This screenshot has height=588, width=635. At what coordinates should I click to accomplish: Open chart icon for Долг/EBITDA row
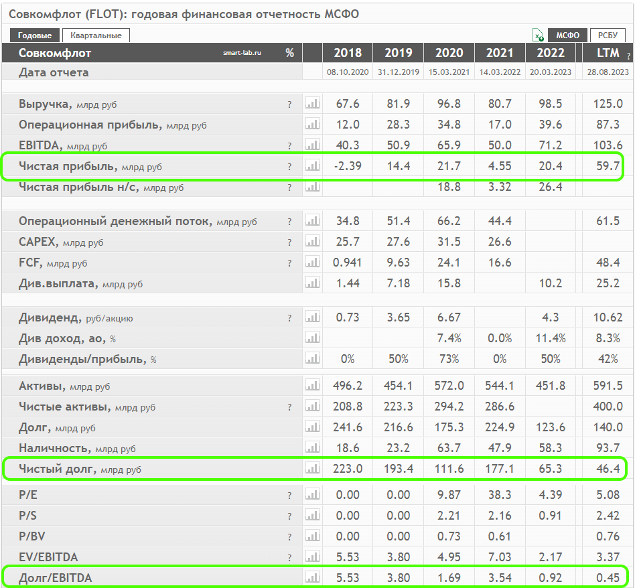click(x=312, y=577)
